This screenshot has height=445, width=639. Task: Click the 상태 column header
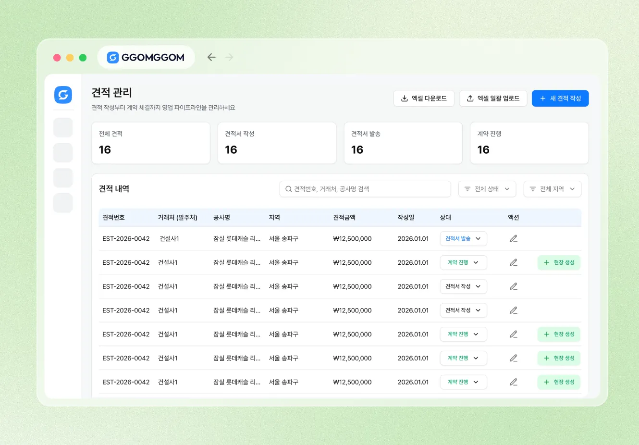(446, 218)
